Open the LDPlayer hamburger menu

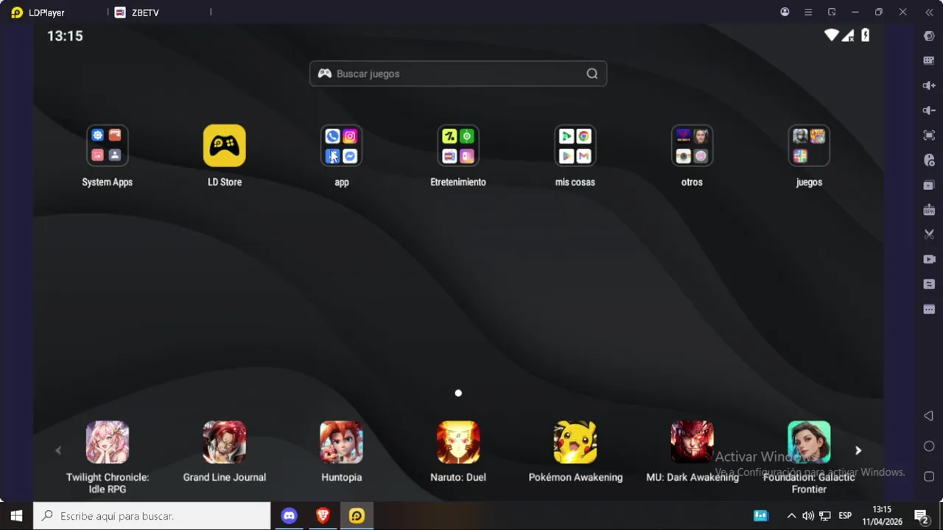[808, 13]
